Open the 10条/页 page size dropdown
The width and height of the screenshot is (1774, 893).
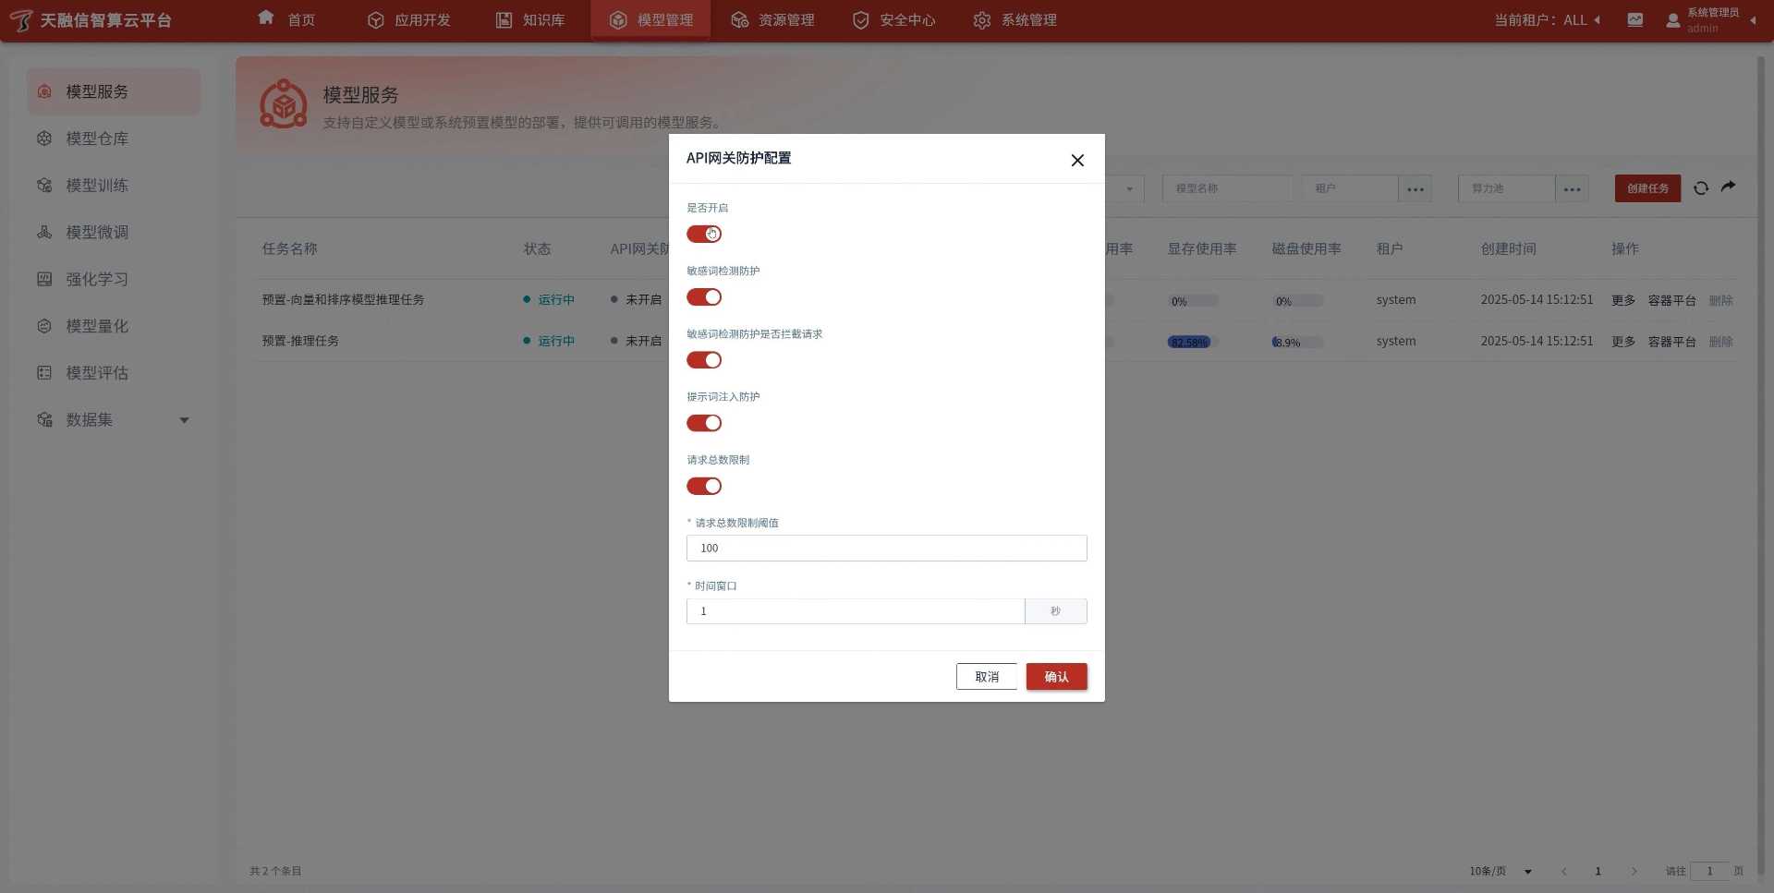(1501, 871)
